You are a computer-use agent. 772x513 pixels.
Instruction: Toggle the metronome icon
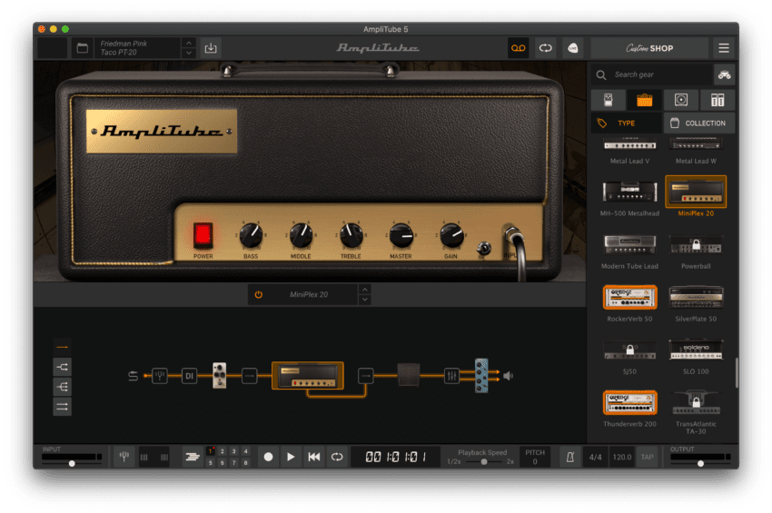(570, 458)
